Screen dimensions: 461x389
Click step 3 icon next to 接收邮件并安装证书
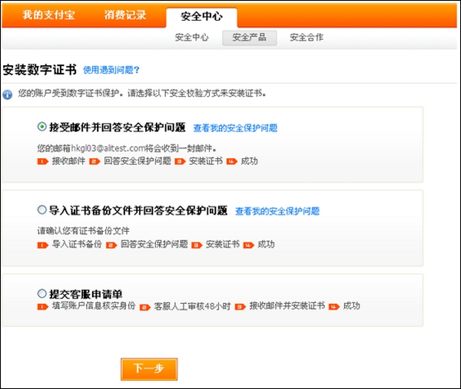coord(240,307)
